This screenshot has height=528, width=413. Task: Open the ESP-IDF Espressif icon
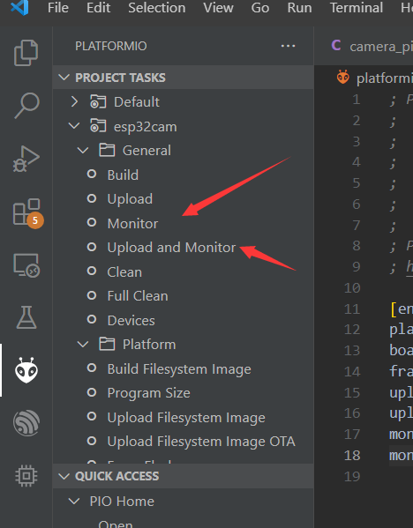pyautogui.click(x=26, y=423)
